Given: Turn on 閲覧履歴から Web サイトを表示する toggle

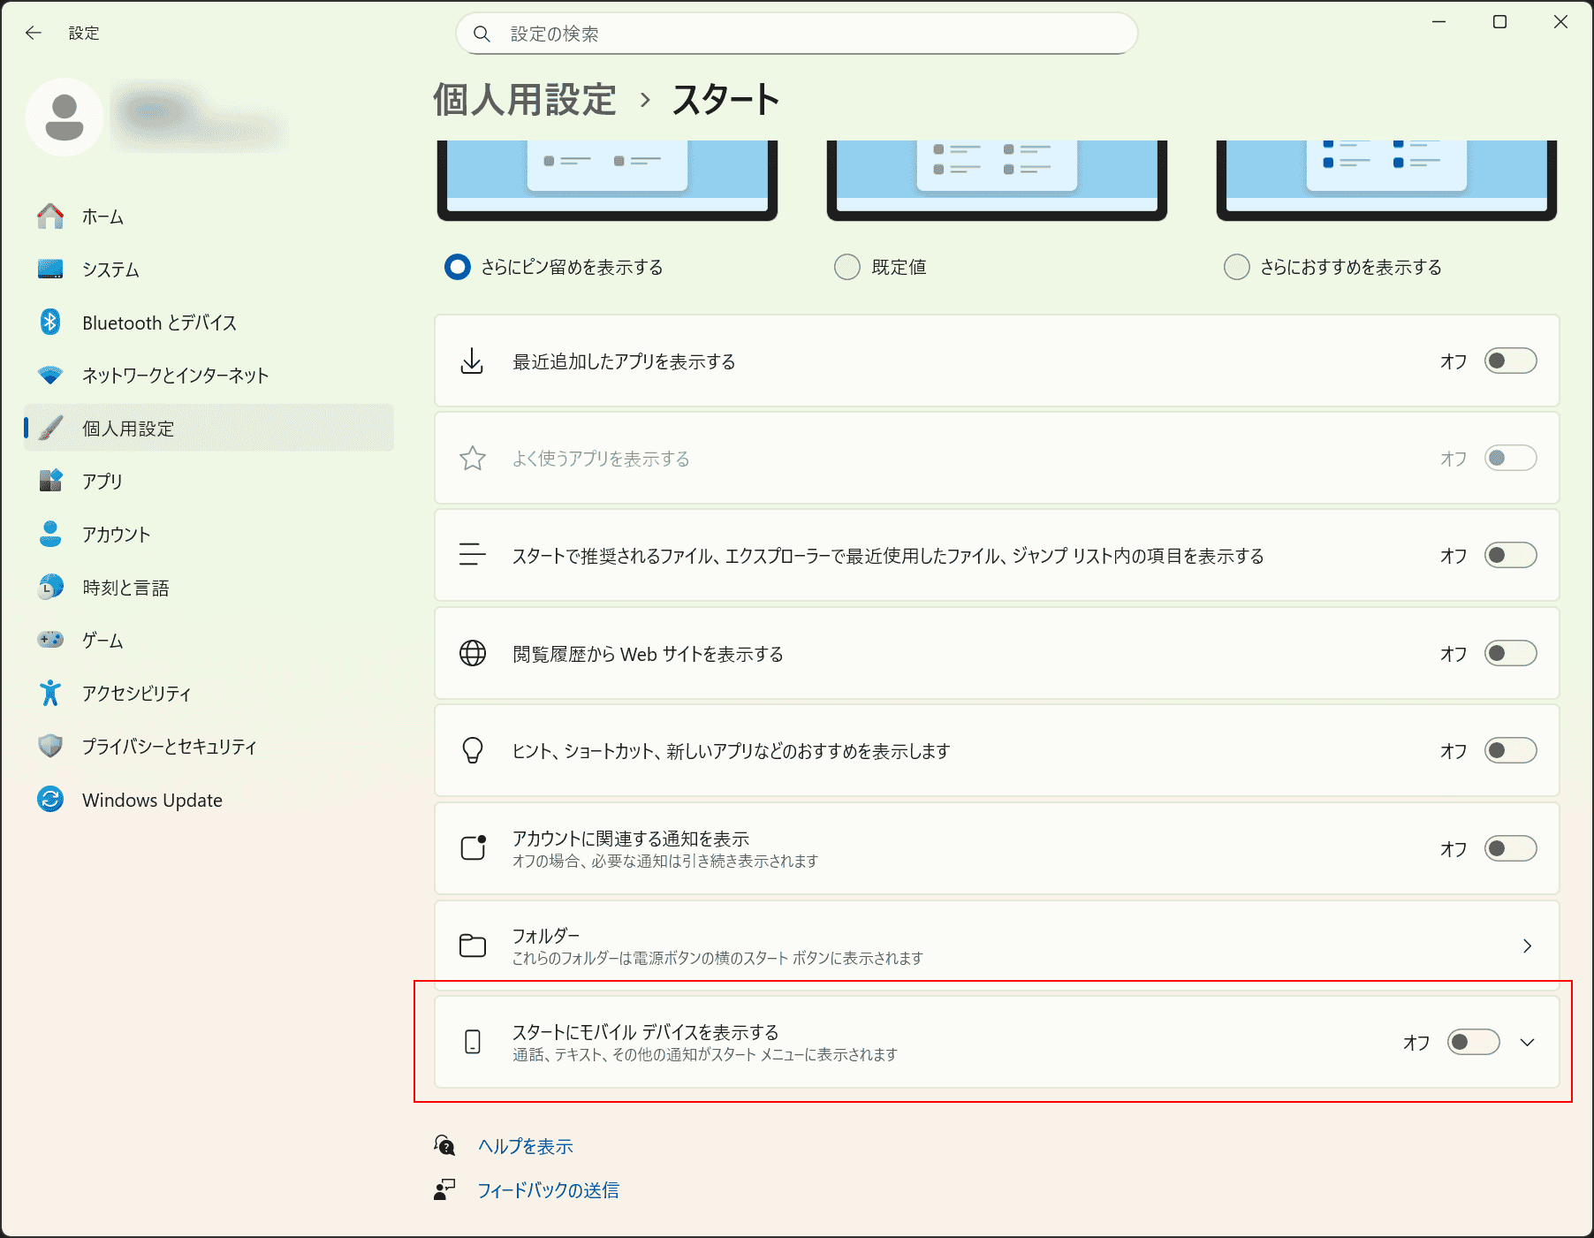Looking at the screenshot, I should pyautogui.click(x=1510, y=654).
